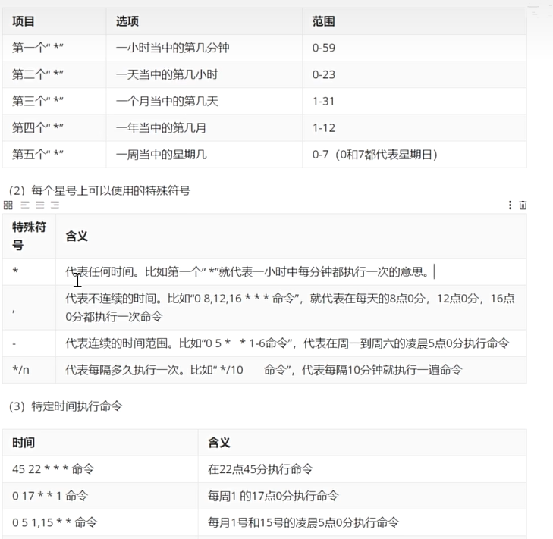Click the heading "(2) 每个星号上可以使用的特殊符号"
The height and width of the screenshot is (539, 553).
(x=100, y=191)
